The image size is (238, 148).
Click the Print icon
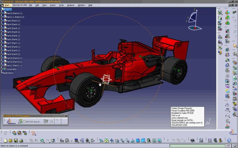[x=21, y=140]
